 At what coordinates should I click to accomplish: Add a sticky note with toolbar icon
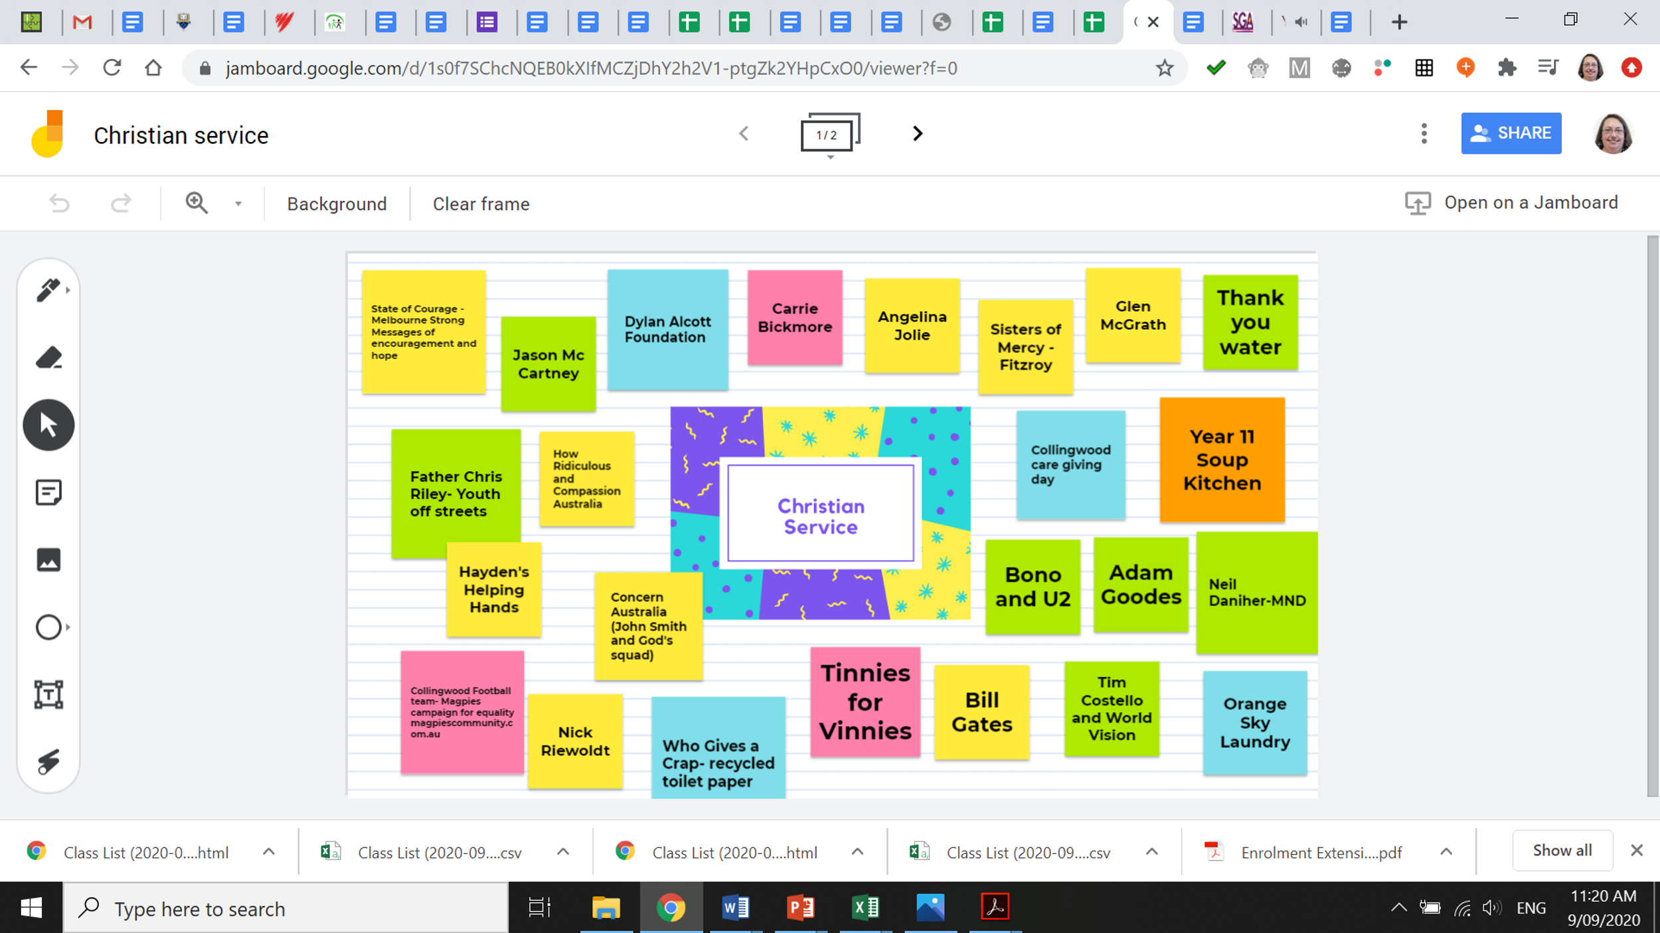coord(48,492)
